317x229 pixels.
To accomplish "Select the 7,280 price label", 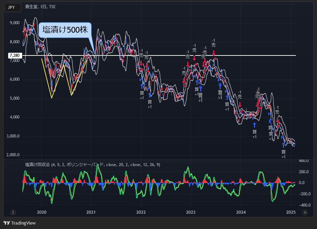I will (x=15, y=55).
